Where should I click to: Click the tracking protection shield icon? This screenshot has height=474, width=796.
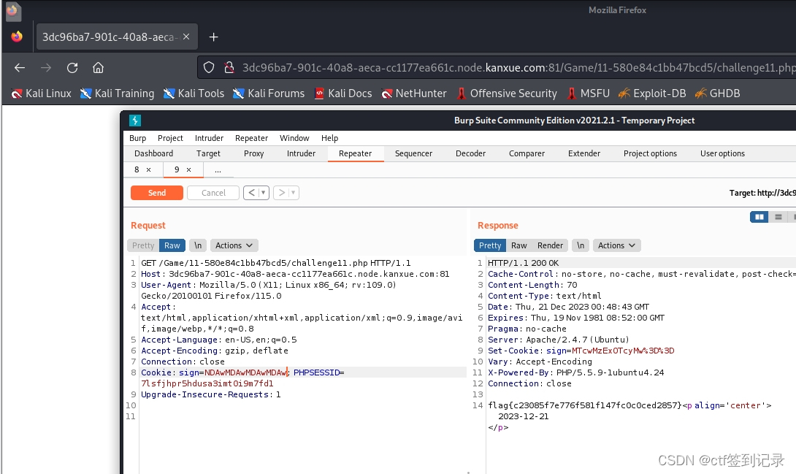(209, 67)
